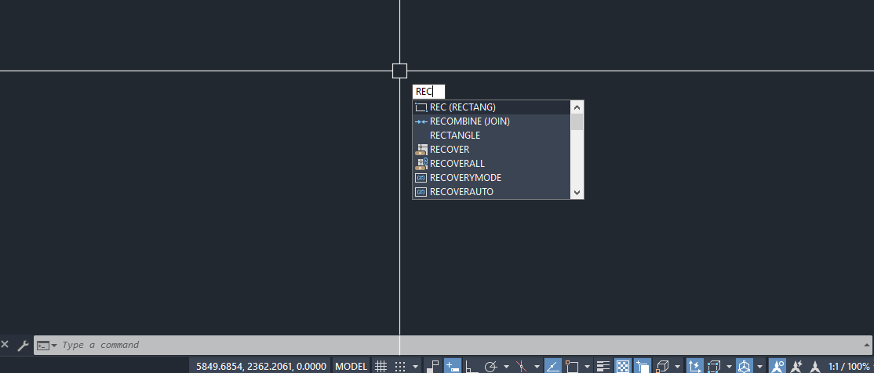The image size is (874, 373).
Task: Click the drawing coordinates readout
Action: (x=260, y=366)
